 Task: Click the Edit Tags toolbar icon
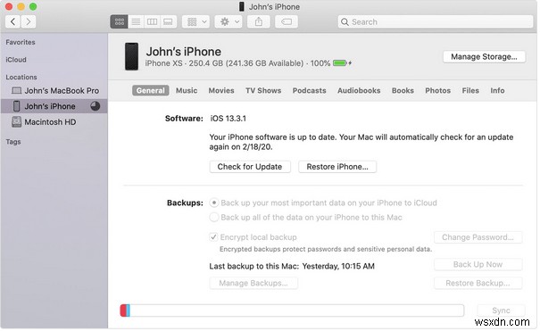pos(287,21)
